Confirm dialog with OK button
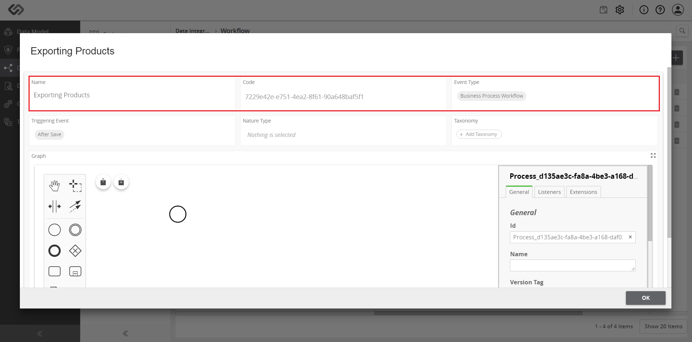This screenshot has height=342, width=692. 645,298
